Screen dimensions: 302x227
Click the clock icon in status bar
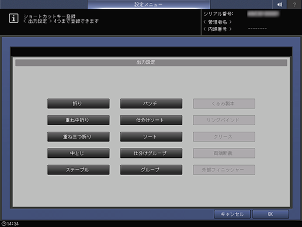click(4, 223)
